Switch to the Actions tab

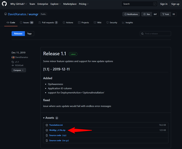(68, 22)
